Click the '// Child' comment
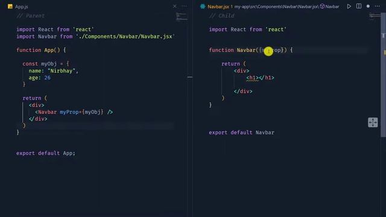 point(222,16)
